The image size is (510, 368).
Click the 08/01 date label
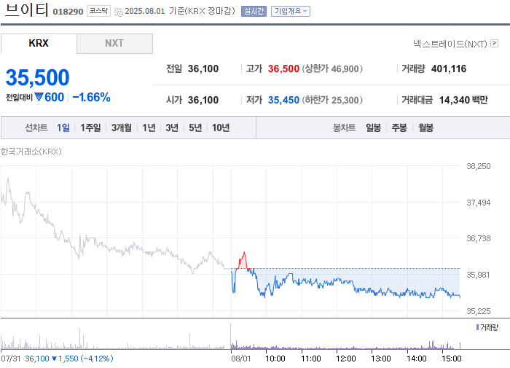(241, 359)
